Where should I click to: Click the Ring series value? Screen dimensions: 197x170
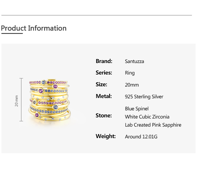(130, 73)
